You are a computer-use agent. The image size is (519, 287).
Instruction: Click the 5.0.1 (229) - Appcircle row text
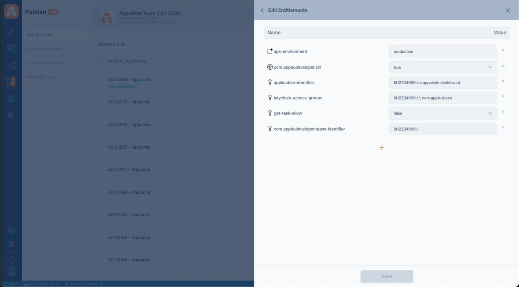pos(129,102)
